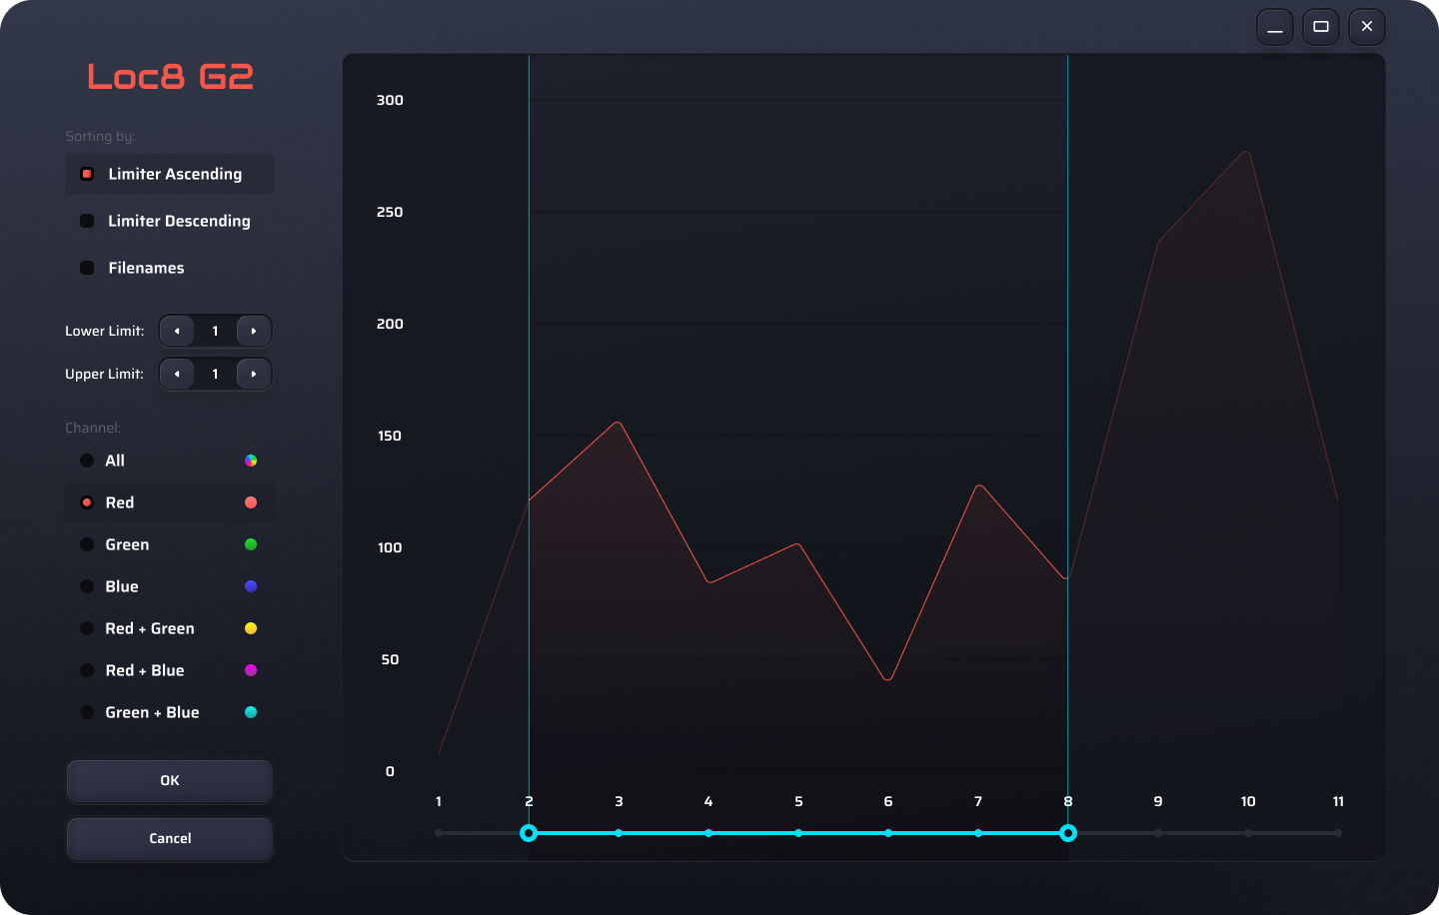Choose the Green channel radio button
The image size is (1439, 915).
[x=87, y=544]
